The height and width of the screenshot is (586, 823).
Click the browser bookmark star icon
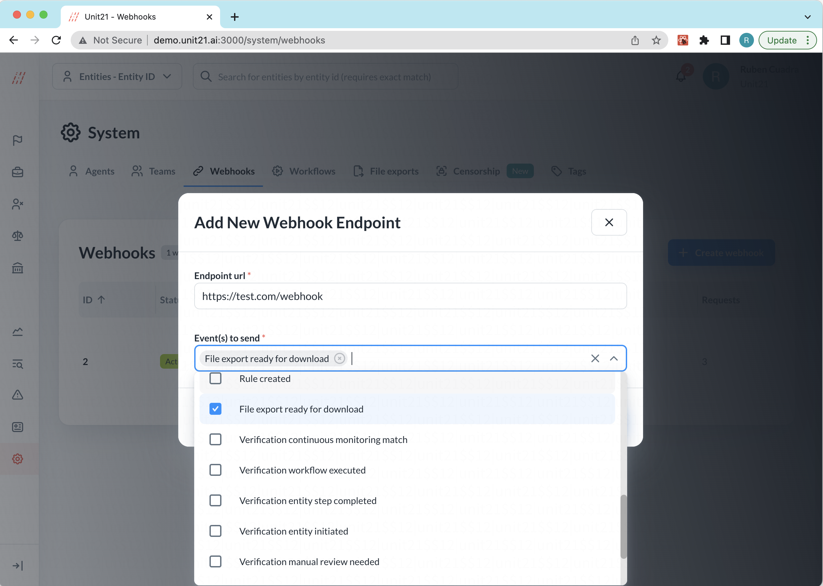click(x=656, y=40)
